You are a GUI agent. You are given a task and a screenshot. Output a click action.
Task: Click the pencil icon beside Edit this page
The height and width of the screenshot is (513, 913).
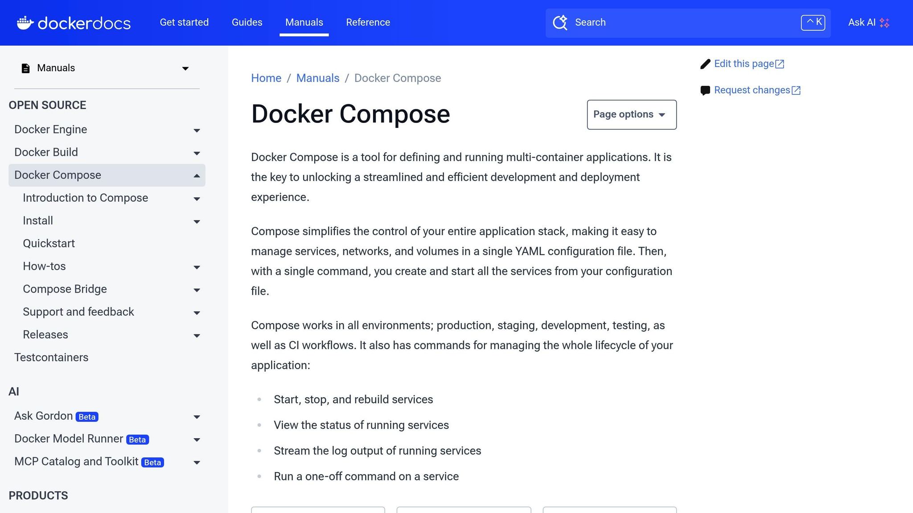705,64
